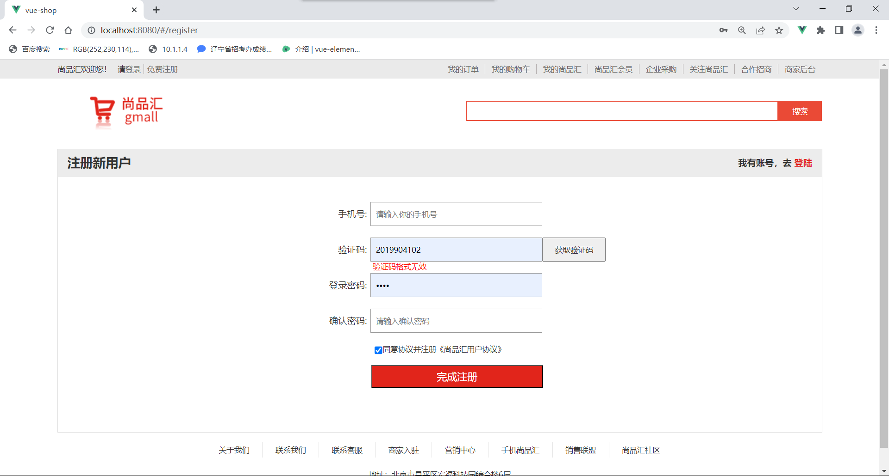
Task: Open the Vue devtools extension icon
Action: [802, 30]
